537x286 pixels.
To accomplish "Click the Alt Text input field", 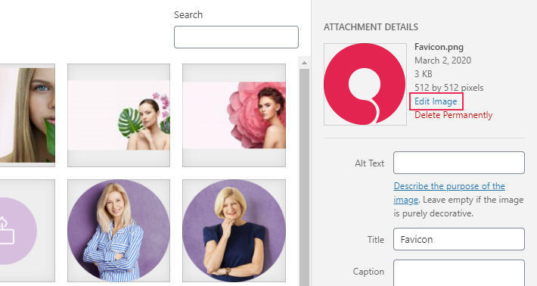I will (459, 163).
